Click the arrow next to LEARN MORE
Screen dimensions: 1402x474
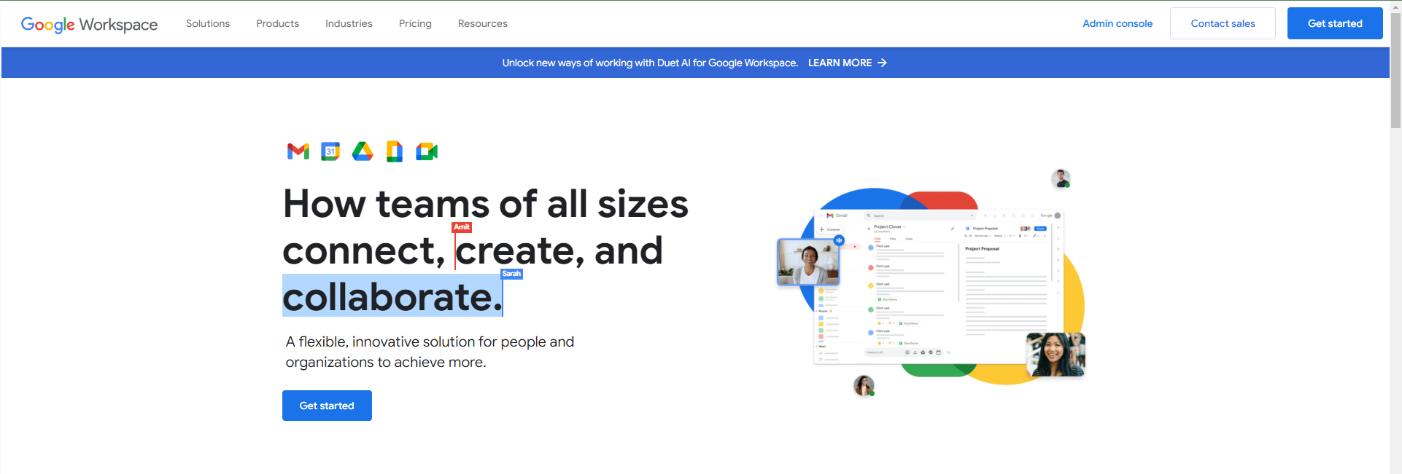click(x=883, y=63)
